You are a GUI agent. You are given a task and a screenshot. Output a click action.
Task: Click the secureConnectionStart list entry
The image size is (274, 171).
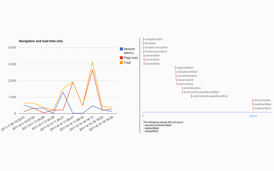coord(157,125)
